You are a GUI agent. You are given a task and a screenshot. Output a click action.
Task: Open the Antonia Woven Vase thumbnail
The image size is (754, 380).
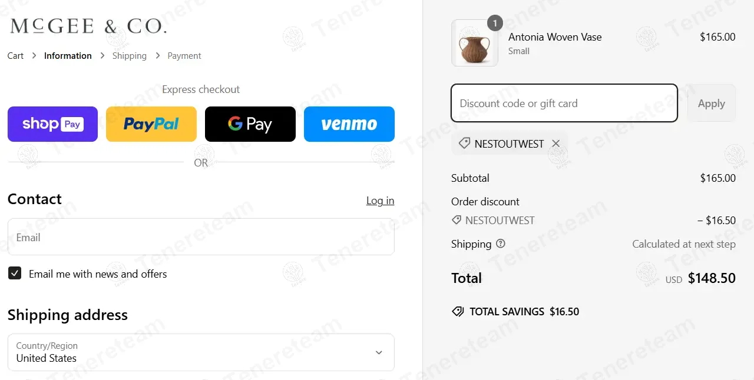pyautogui.click(x=475, y=43)
